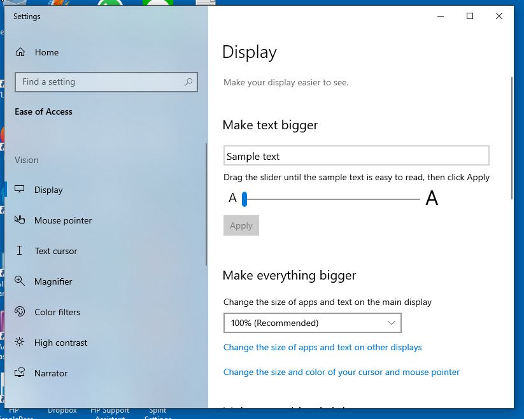Image resolution: width=524 pixels, height=419 pixels.
Task: Click the Home icon in sidebar
Action: click(x=20, y=52)
